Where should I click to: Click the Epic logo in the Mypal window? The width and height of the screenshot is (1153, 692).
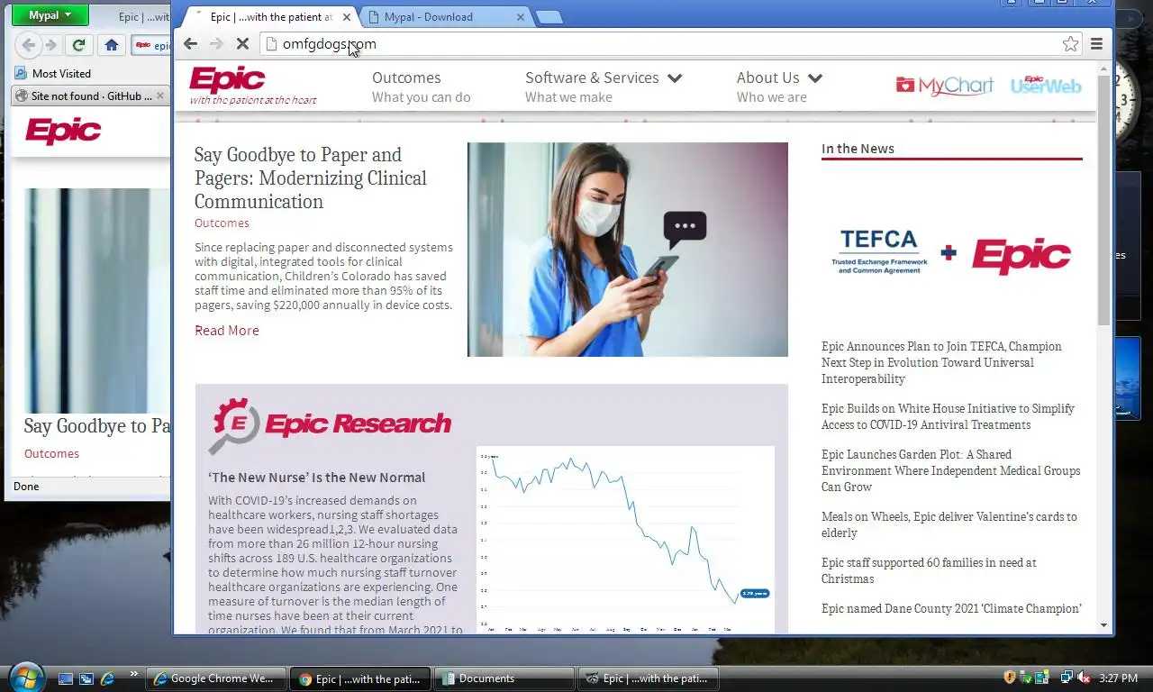[x=63, y=132]
